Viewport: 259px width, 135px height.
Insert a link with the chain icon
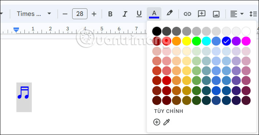(x=187, y=14)
